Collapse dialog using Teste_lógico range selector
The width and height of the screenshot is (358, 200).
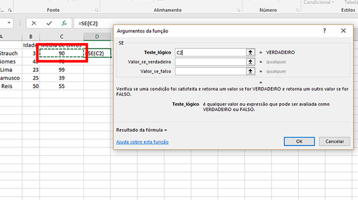click(250, 53)
